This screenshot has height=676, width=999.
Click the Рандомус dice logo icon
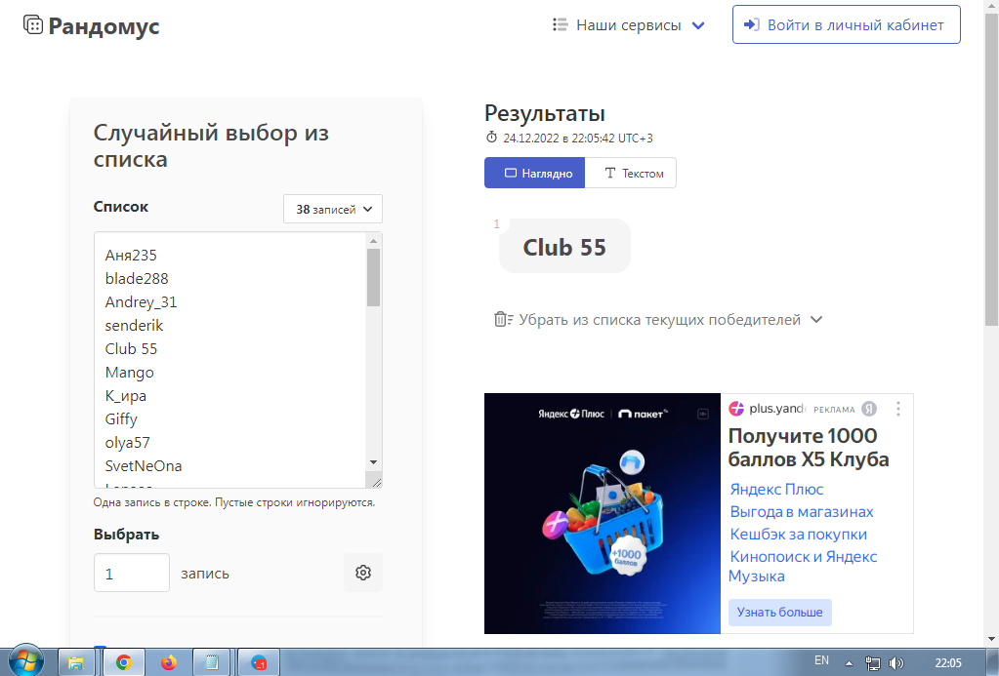[33, 24]
